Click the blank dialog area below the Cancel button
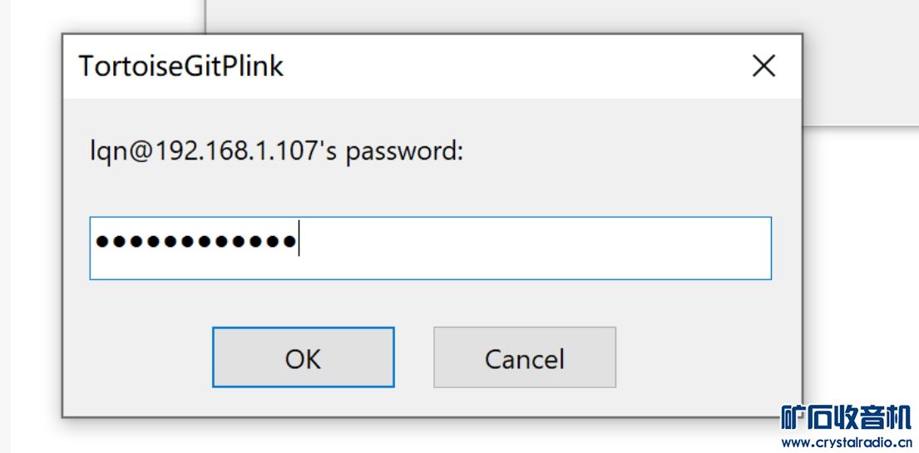 [524, 402]
